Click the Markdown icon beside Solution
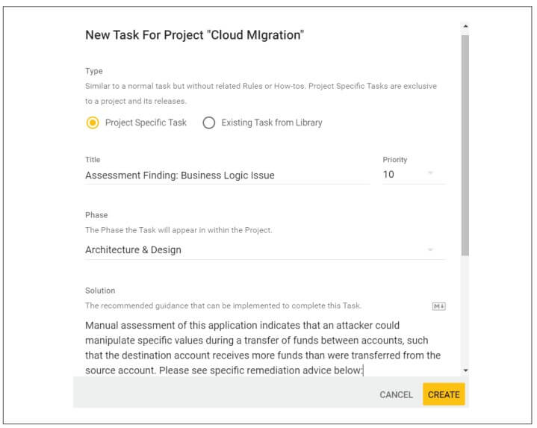Screen dimensions: 537x428 pos(438,306)
